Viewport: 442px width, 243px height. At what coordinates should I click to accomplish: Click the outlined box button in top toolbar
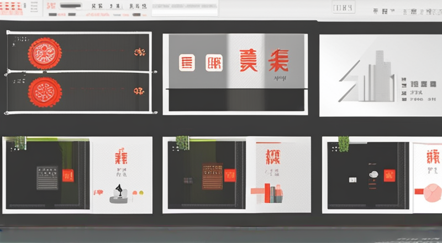(x=343, y=7)
